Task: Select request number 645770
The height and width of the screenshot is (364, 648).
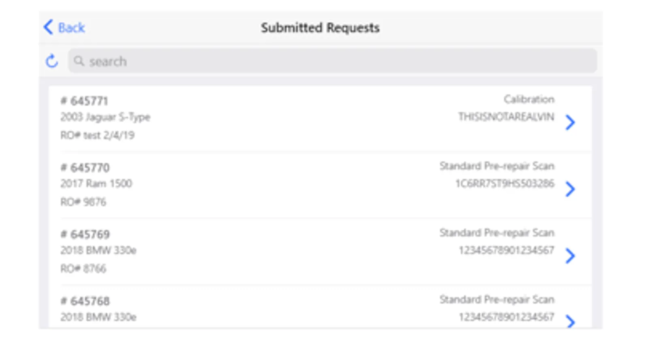Action: click(85, 167)
